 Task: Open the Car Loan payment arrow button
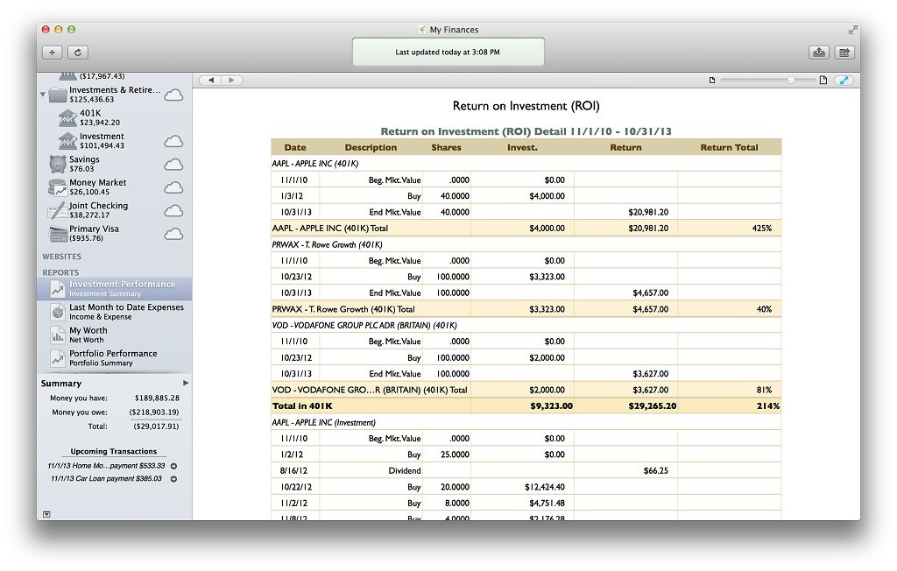coord(173,479)
